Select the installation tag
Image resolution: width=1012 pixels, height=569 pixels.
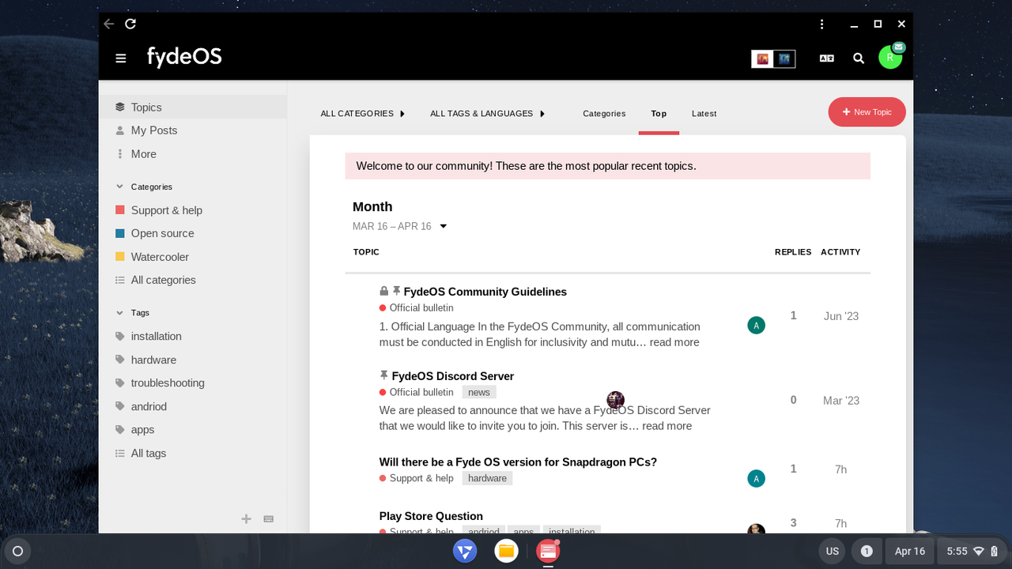coord(193,336)
